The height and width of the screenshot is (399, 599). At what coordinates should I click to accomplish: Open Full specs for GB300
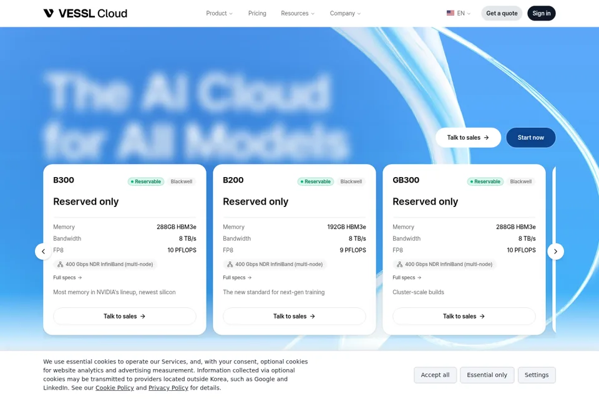pyautogui.click(x=407, y=277)
